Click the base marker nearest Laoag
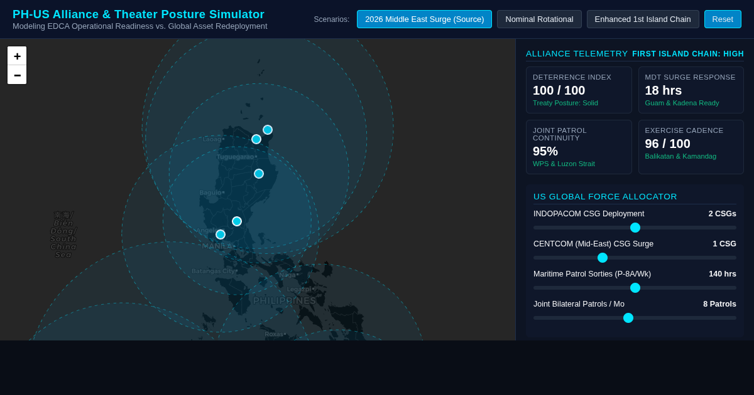Image resolution: width=754 pixels, height=395 pixels. 256,139
